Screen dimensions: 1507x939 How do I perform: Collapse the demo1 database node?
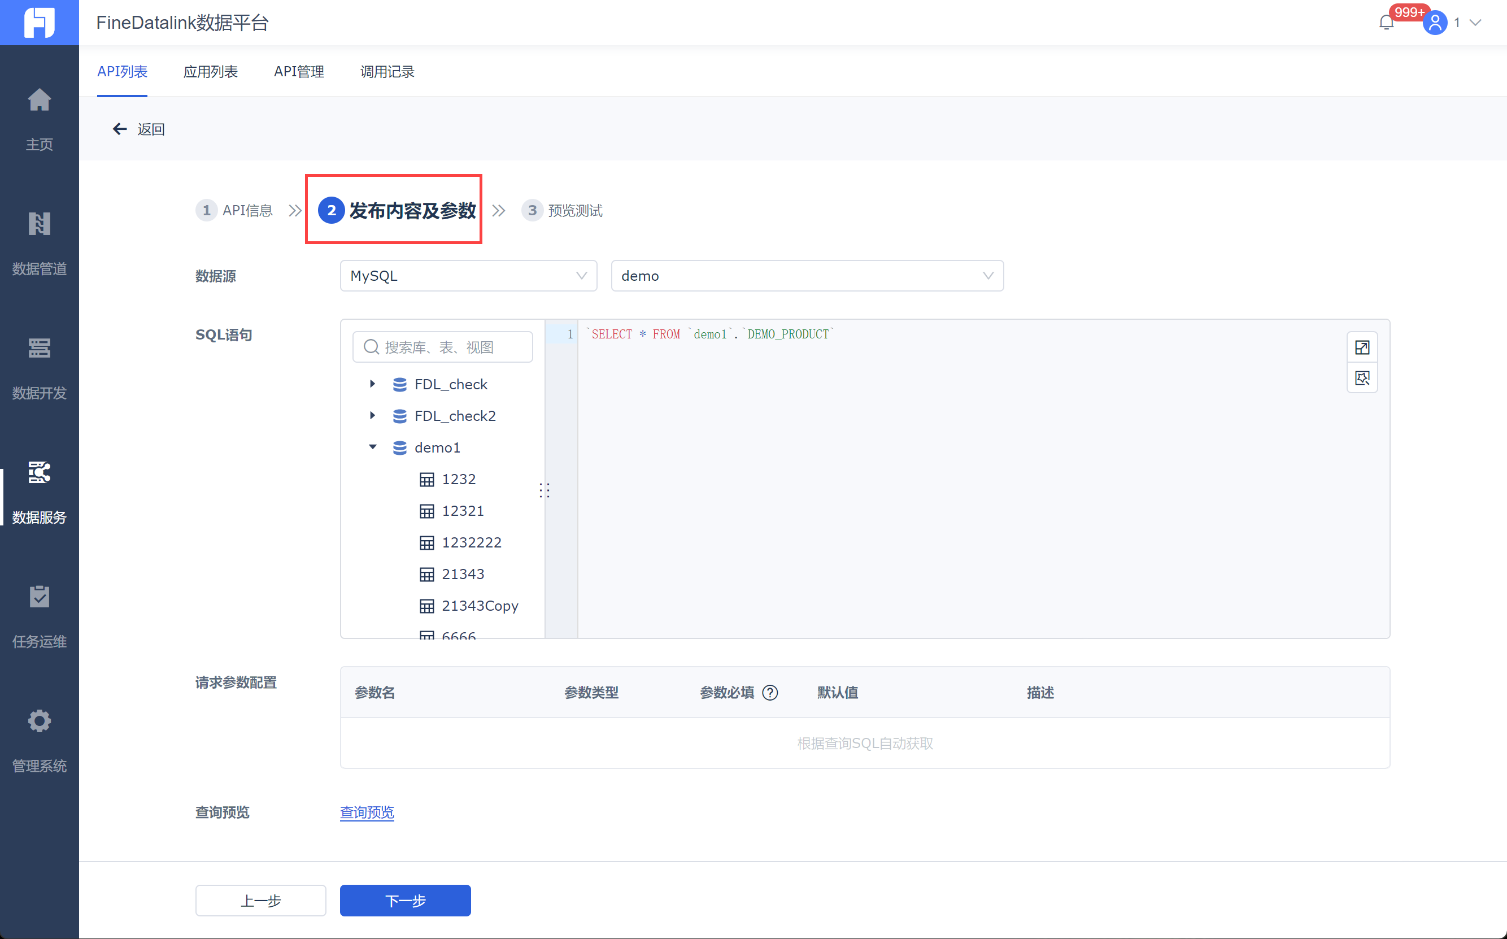click(x=372, y=447)
